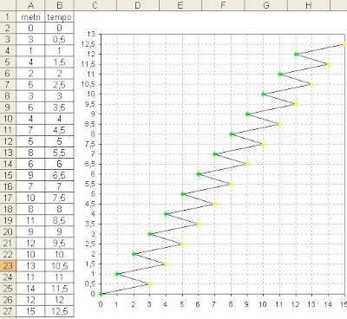347x319 pixels.
Task: Select highlighted row 23 header
Action: coord(8,266)
